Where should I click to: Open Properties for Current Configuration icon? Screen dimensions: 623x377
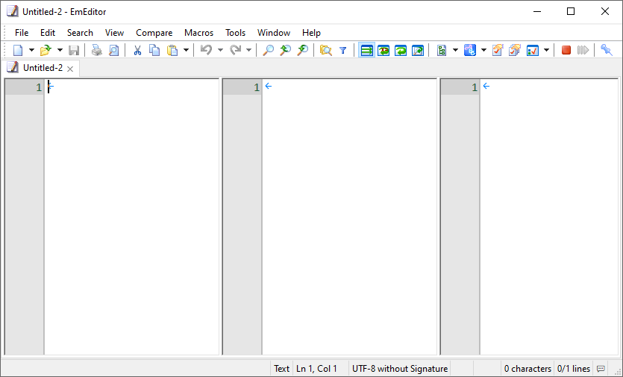498,51
